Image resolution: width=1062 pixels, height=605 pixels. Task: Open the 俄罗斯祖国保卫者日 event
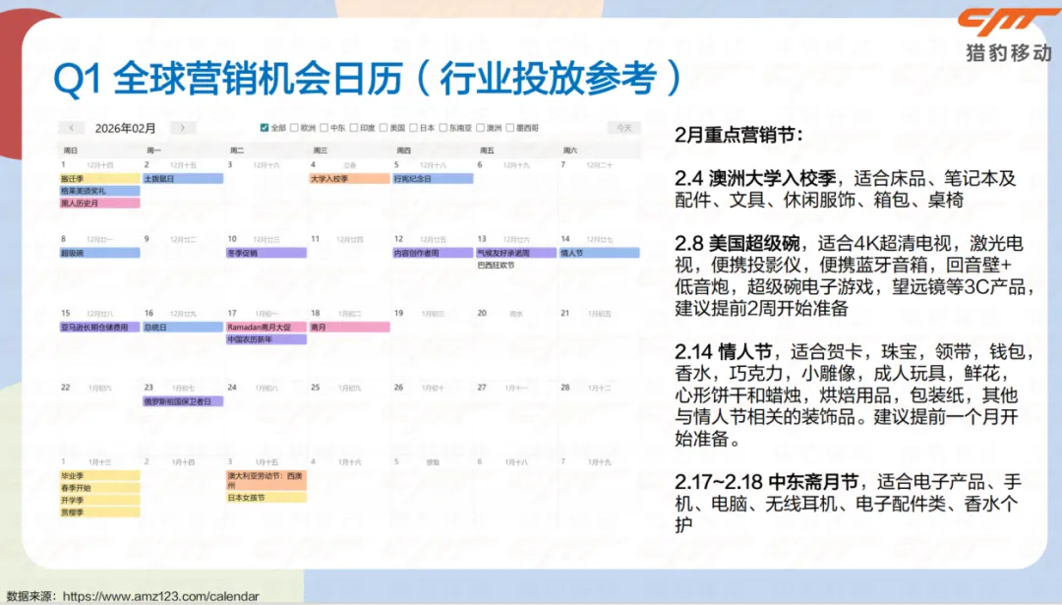tap(183, 401)
